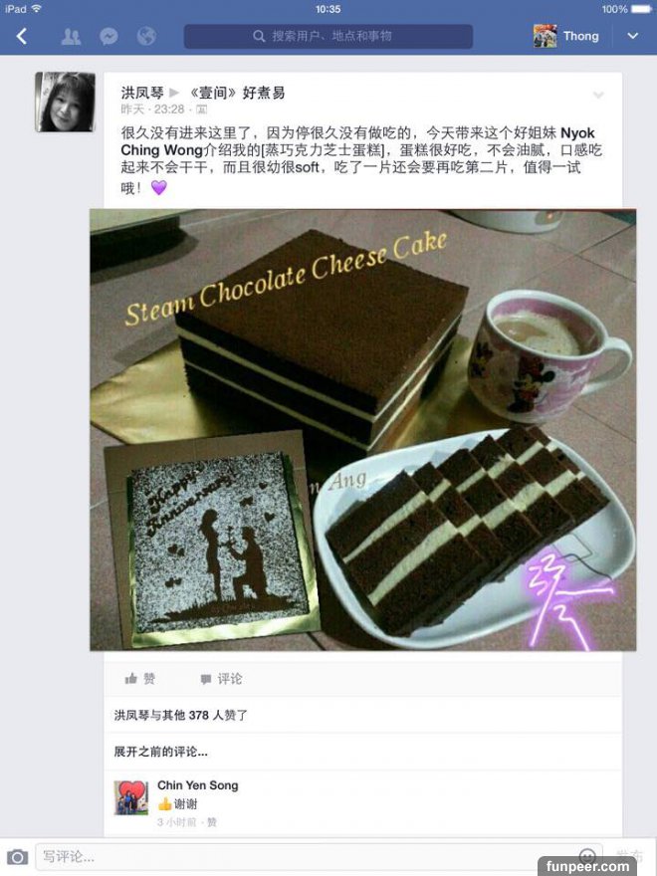Open 洪凤琴's profile name link
The height and width of the screenshot is (876, 657).
point(142,93)
